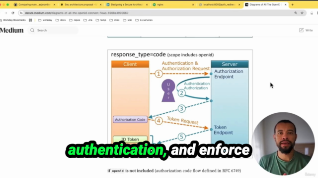Switch to the 'Sec architecture proposal' tab
Viewport: 318px width, 178px height.
click(x=80, y=4)
